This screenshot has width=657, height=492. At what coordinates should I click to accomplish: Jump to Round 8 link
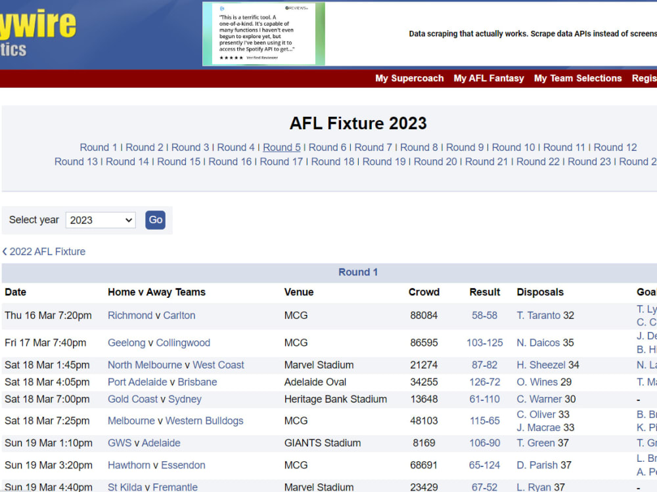pos(419,147)
